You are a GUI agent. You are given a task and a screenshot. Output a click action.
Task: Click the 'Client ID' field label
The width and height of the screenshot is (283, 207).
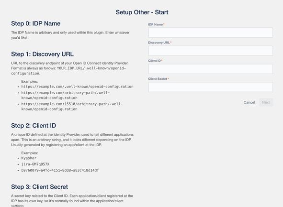coord(154,61)
